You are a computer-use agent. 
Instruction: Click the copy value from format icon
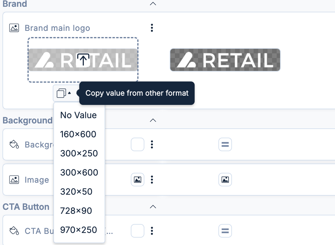[x=64, y=93]
